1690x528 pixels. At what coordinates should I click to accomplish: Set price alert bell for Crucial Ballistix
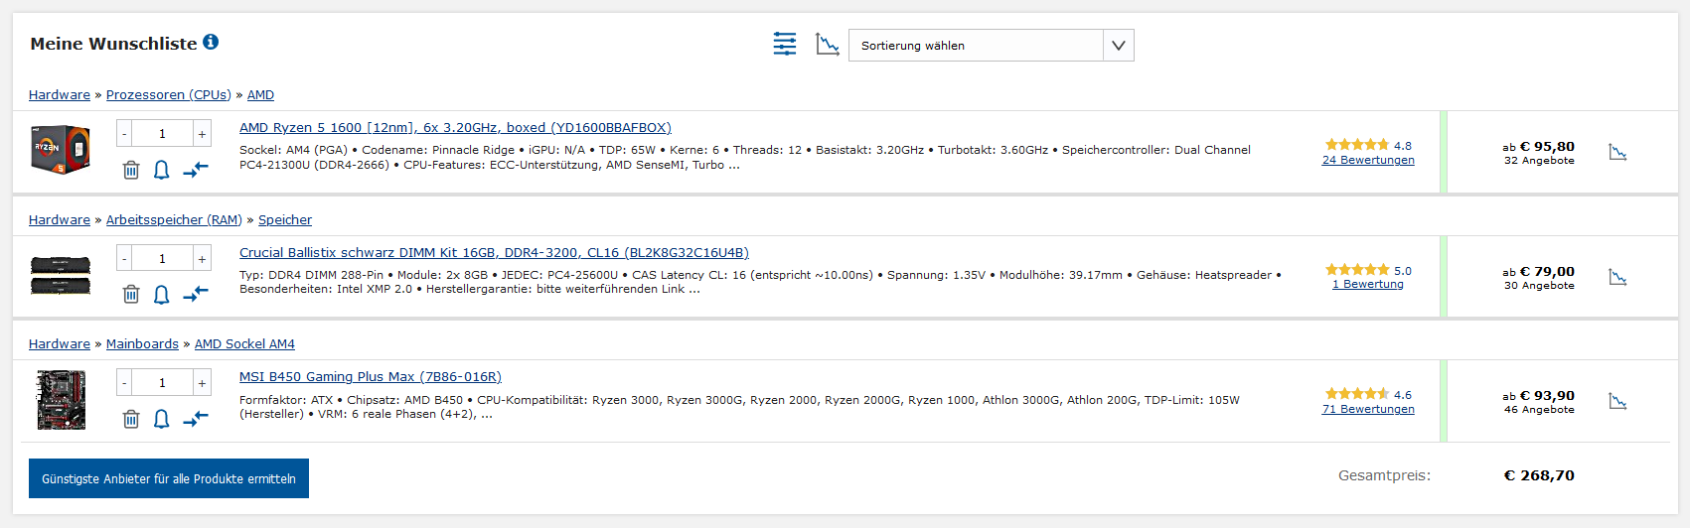[162, 294]
